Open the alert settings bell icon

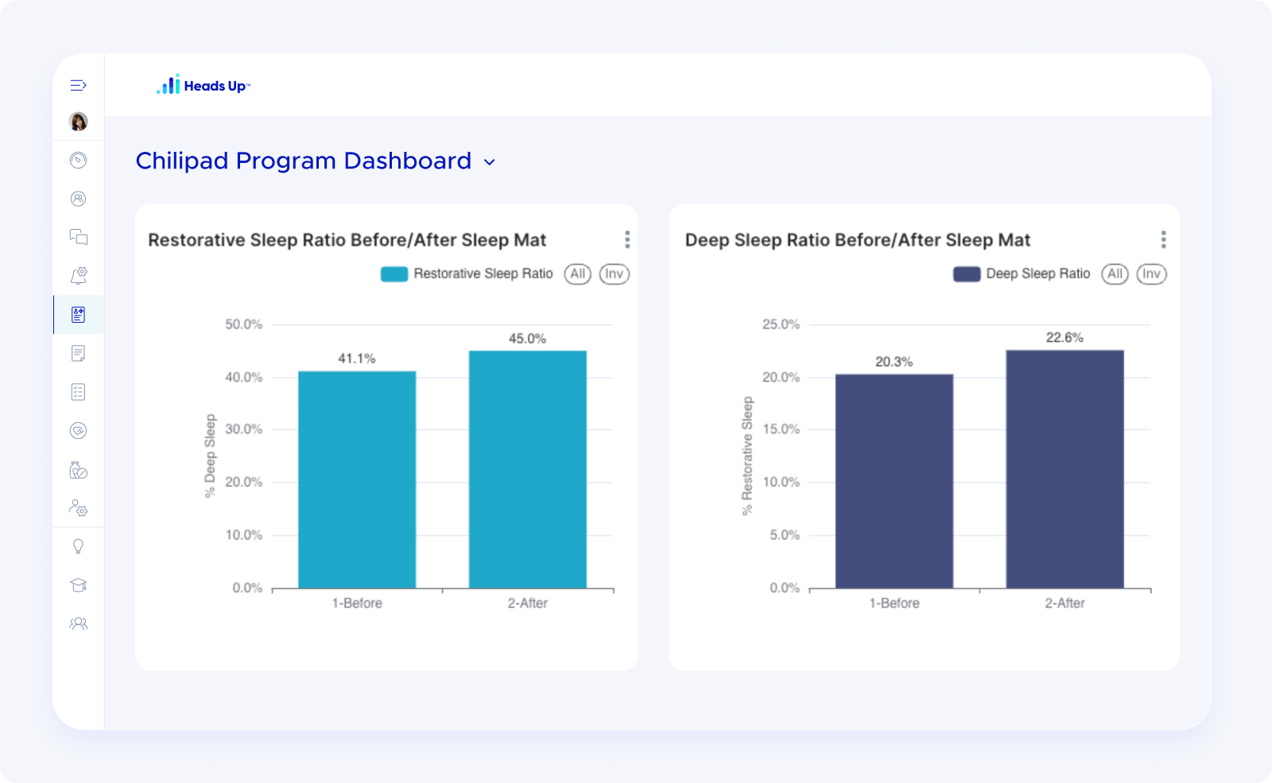click(x=78, y=276)
